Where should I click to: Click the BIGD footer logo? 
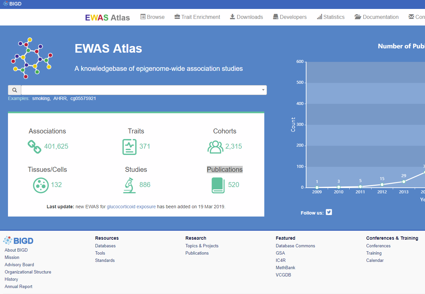18,241
